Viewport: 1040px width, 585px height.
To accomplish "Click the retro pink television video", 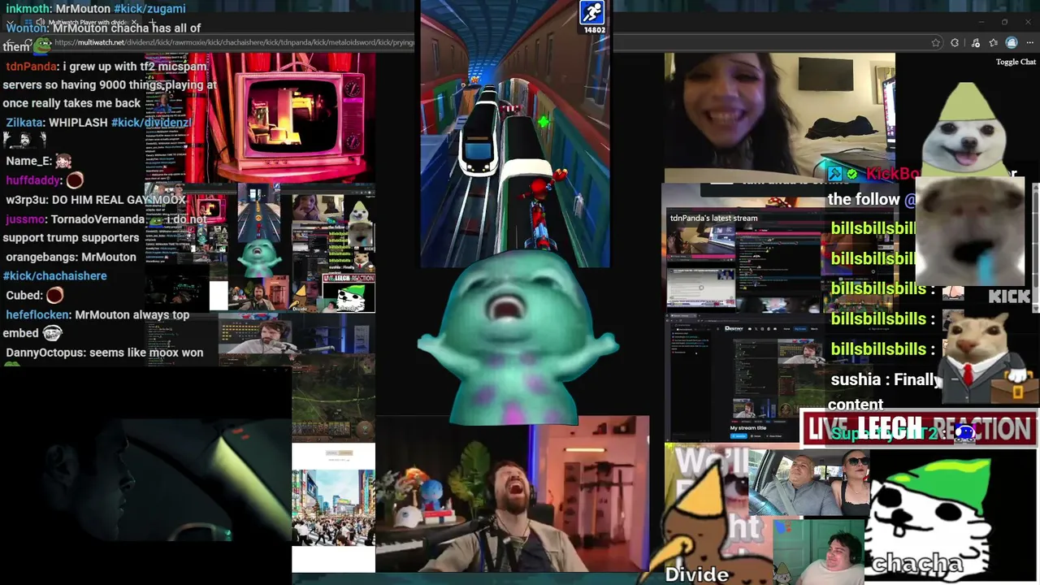I will pyautogui.click(x=280, y=118).
